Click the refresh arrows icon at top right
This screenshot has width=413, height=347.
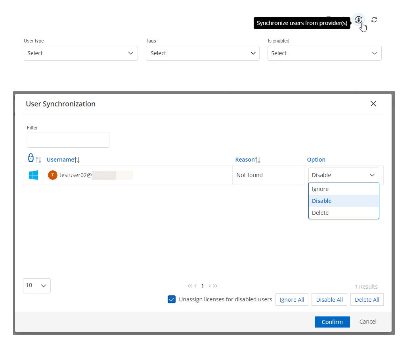[374, 19]
